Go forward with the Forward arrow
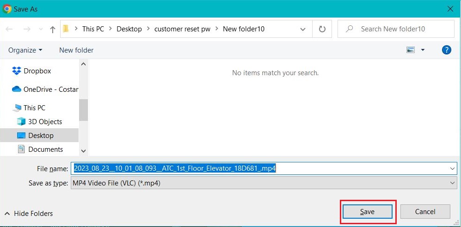461x227 pixels. point(27,29)
